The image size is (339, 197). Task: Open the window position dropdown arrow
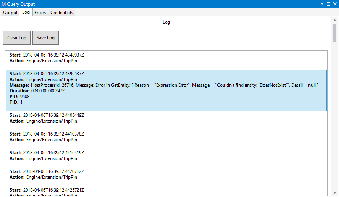coord(322,4)
